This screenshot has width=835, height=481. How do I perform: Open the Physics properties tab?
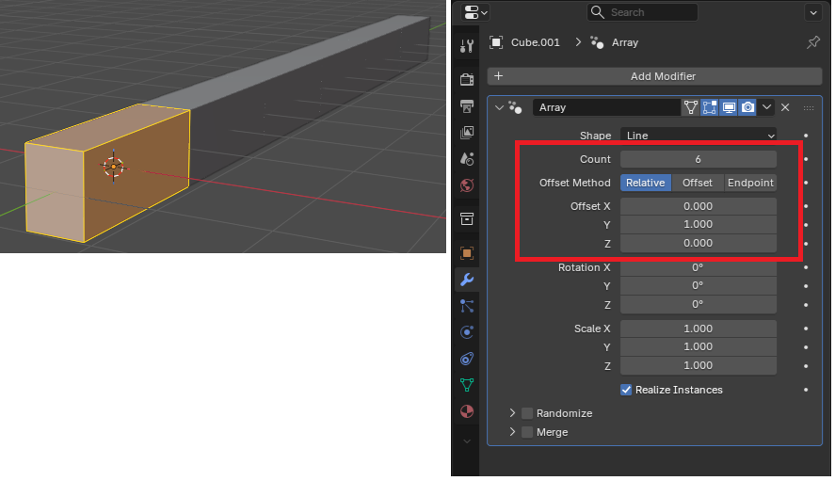[x=467, y=332]
